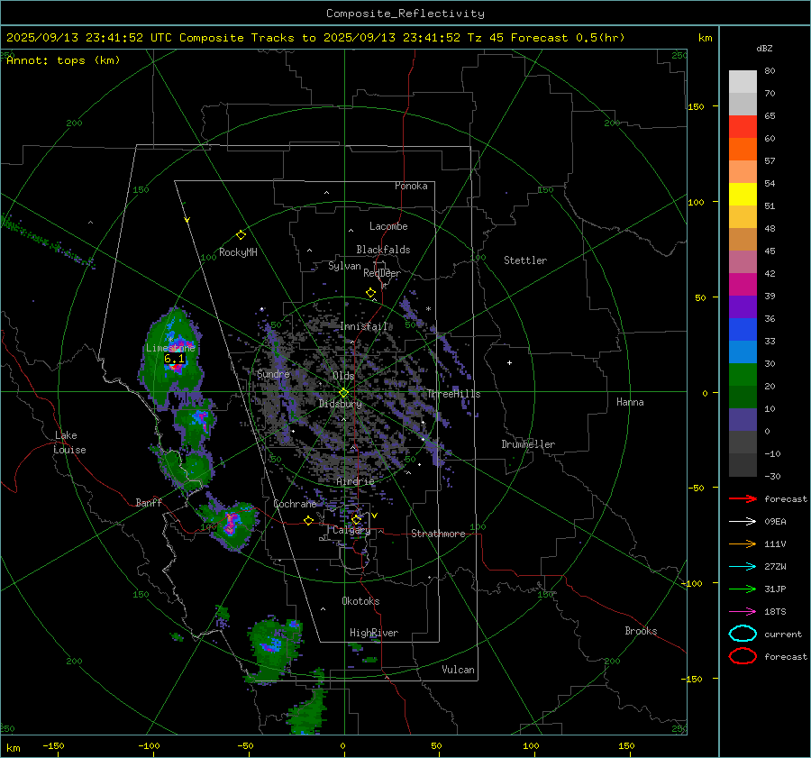Screen dimensions: 811x758
Task: Click the purple 39-36 dBZ color swatch
Action: click(x=743, y=307)
